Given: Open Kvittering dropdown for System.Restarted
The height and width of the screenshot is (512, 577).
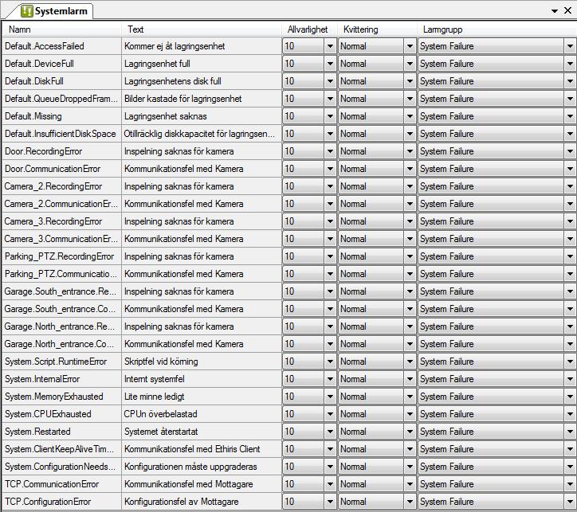Looking at the screenshot, I should [x=410, y=432].
